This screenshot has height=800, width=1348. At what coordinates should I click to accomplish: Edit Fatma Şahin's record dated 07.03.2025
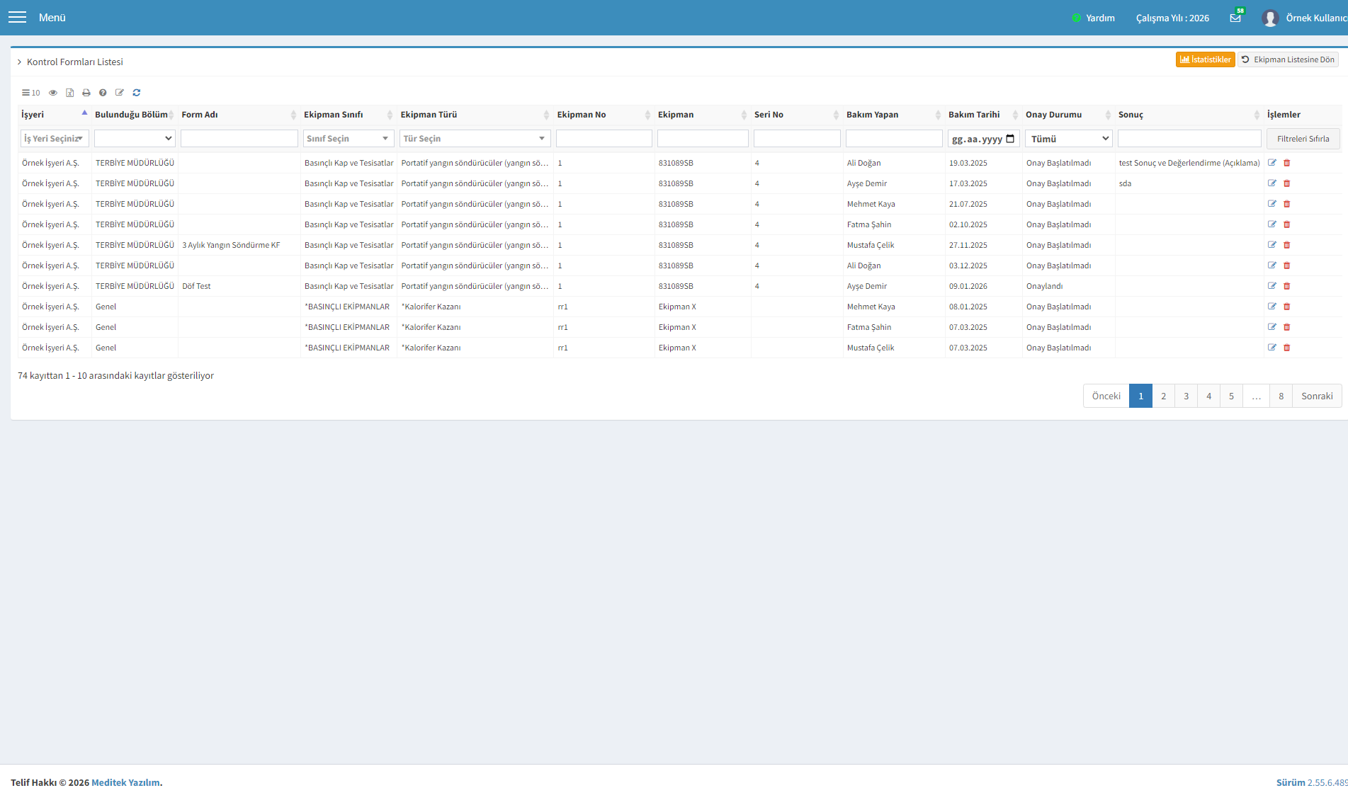pyautogui.click(x=1272, y=327)
